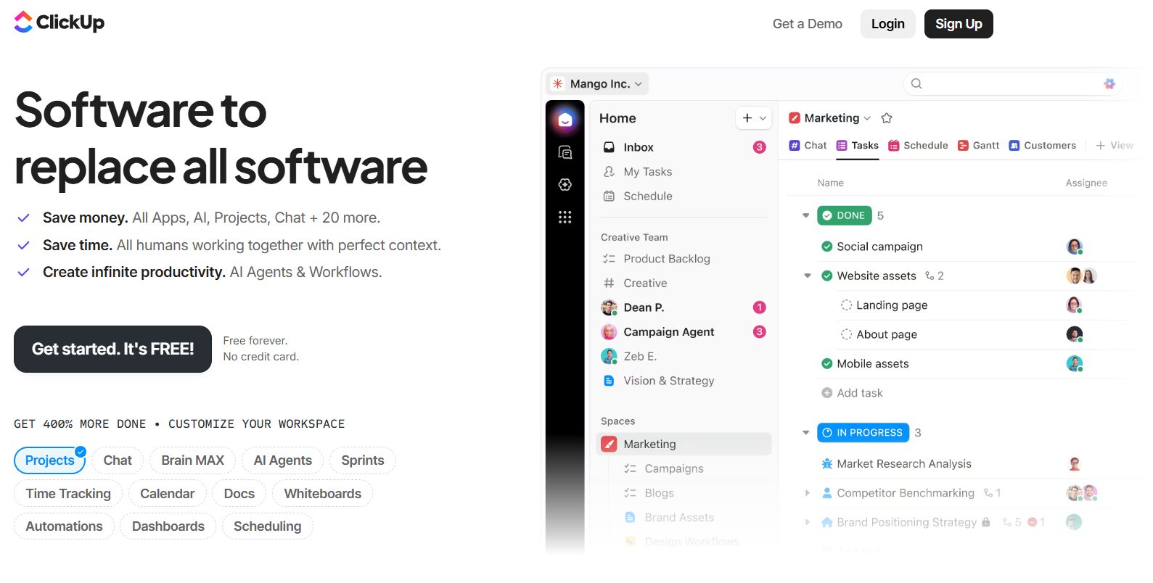Click Campaign Agent avatar
Viewport: 1153px width, 583px height.
pos(610,332)
